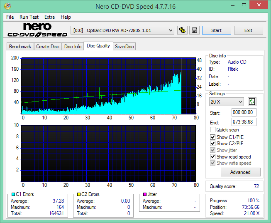
Task: Maximize the Nero window
Action: click(x=244, y=5)
